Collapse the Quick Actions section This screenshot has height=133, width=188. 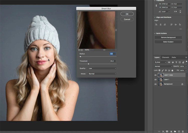(155, 33)
